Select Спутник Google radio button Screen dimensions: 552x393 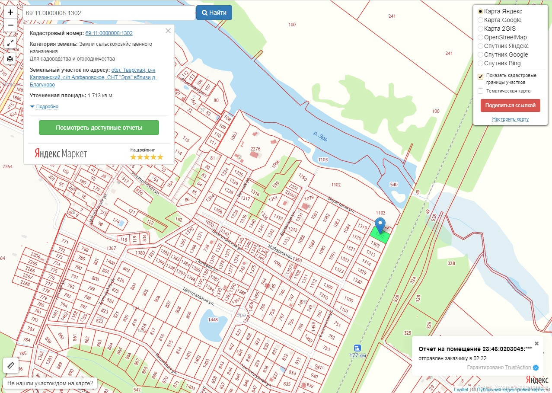click(x=480, y=54)
